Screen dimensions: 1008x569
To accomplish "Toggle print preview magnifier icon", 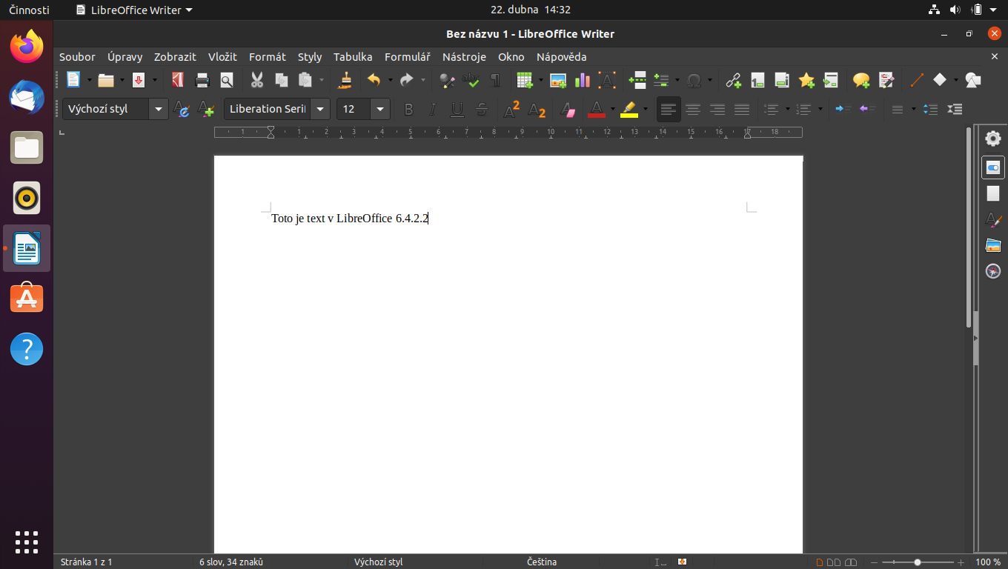I will (x=227, y=80).
